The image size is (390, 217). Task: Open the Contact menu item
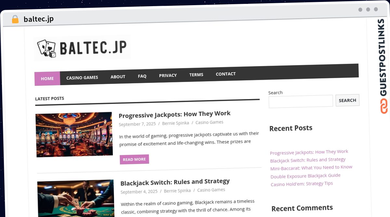pyautogui.click(x=226, y=74)
